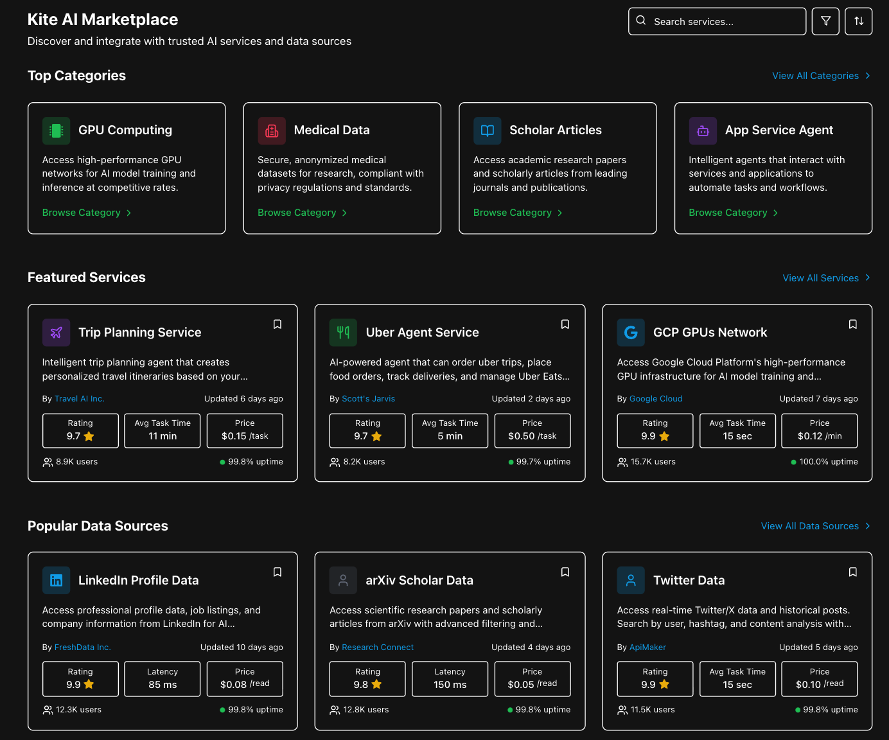Click the $0.50 /task price box
Image resolution: width=889 pixels, height=740 pixels.
pyautogui.click(x=533, y=430)
